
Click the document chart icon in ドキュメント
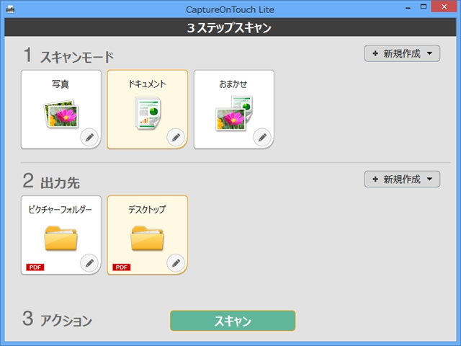(x=148, y=113)
